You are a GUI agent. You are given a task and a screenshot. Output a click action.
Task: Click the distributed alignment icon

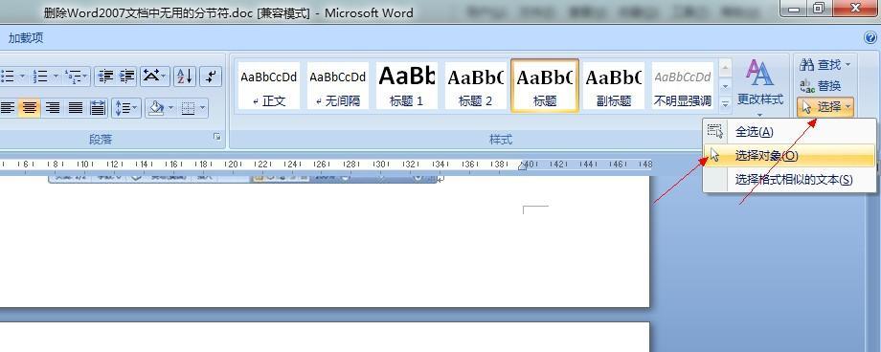(98, 108)
